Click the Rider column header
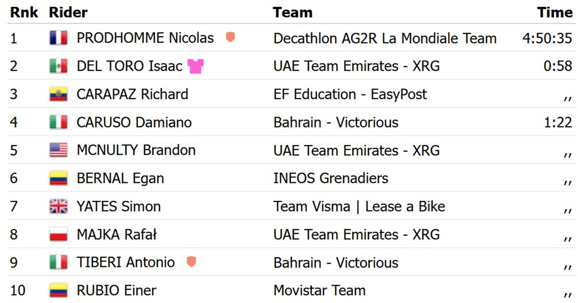Image resolution: width=578 pixels, height=303 pixels. [x=68, y=13]
